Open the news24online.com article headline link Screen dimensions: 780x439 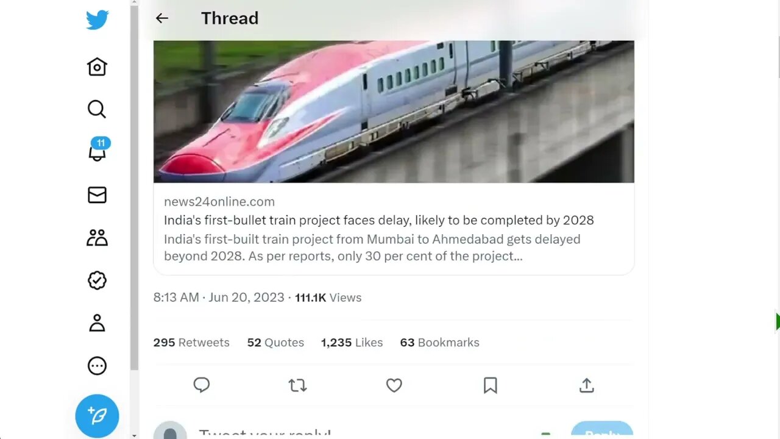pyautogui.click(x=378, y=220)
